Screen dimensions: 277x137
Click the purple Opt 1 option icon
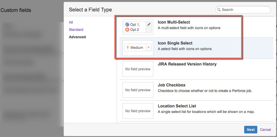[127, 25]
